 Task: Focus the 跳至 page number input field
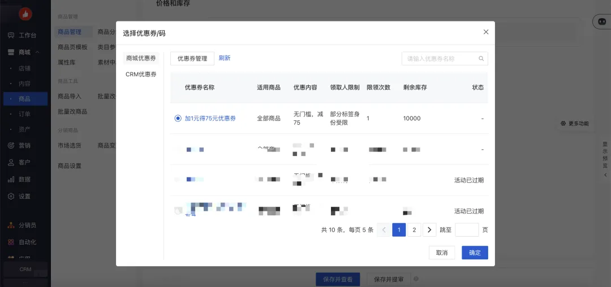click(467, 230)
